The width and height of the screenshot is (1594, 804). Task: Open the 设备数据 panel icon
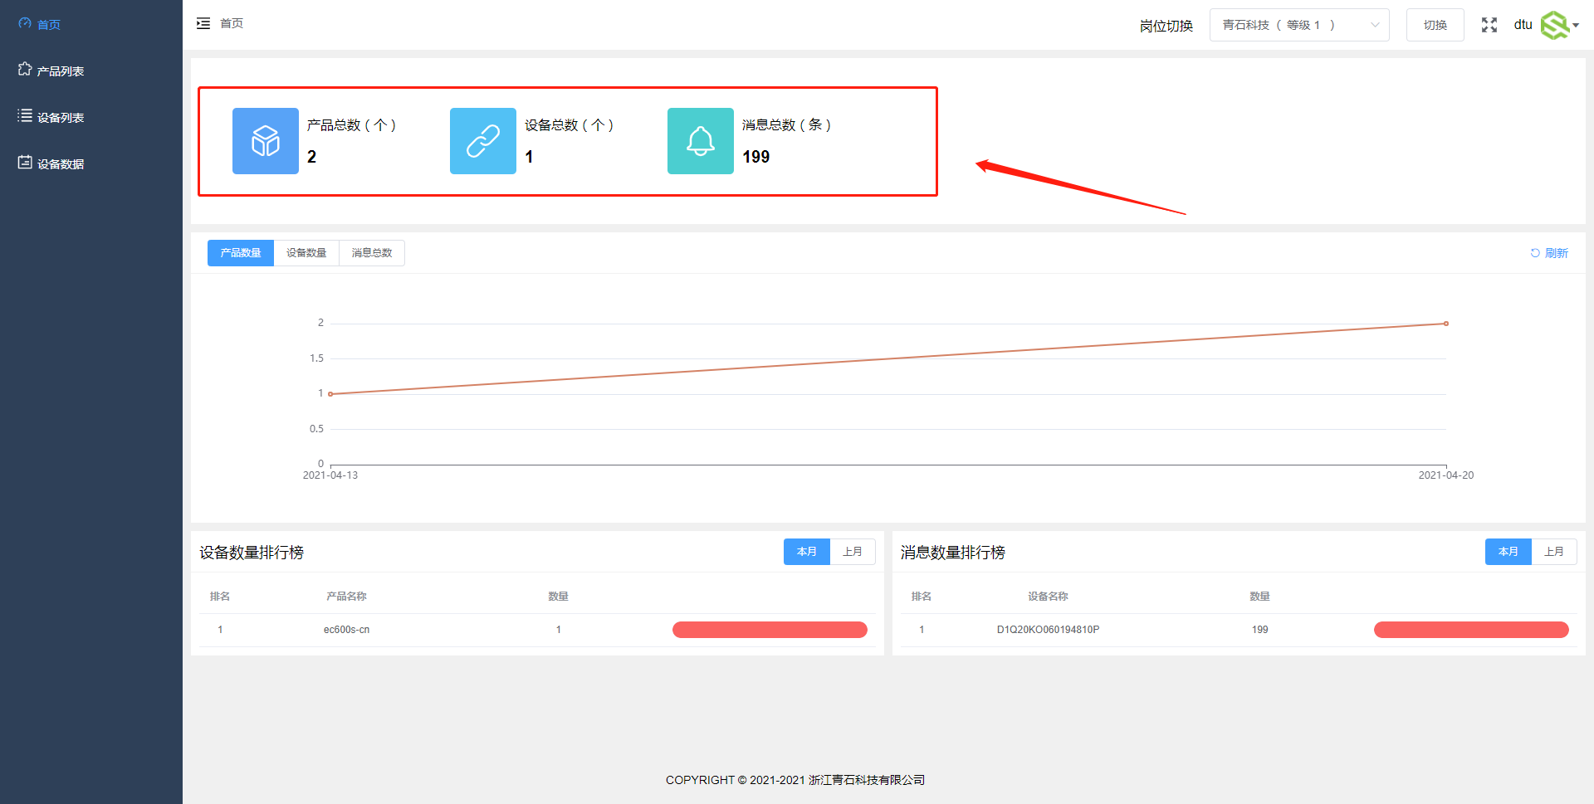point(25,163)
